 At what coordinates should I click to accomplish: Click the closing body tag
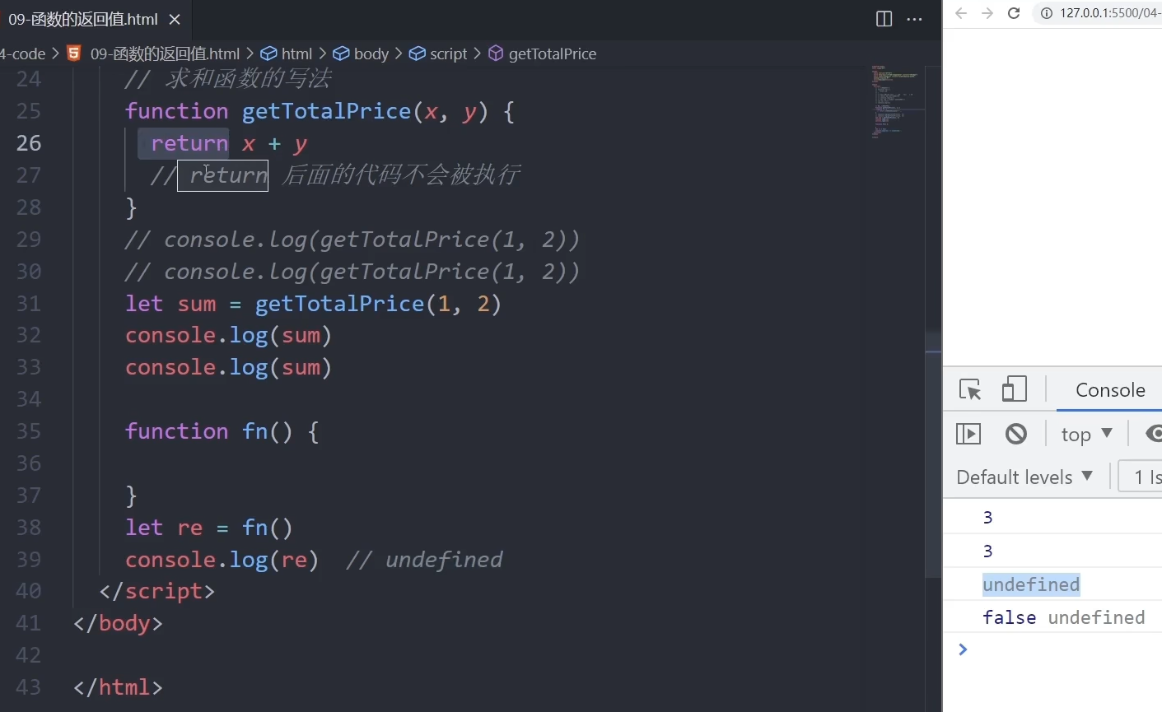(x=118, y=623)
